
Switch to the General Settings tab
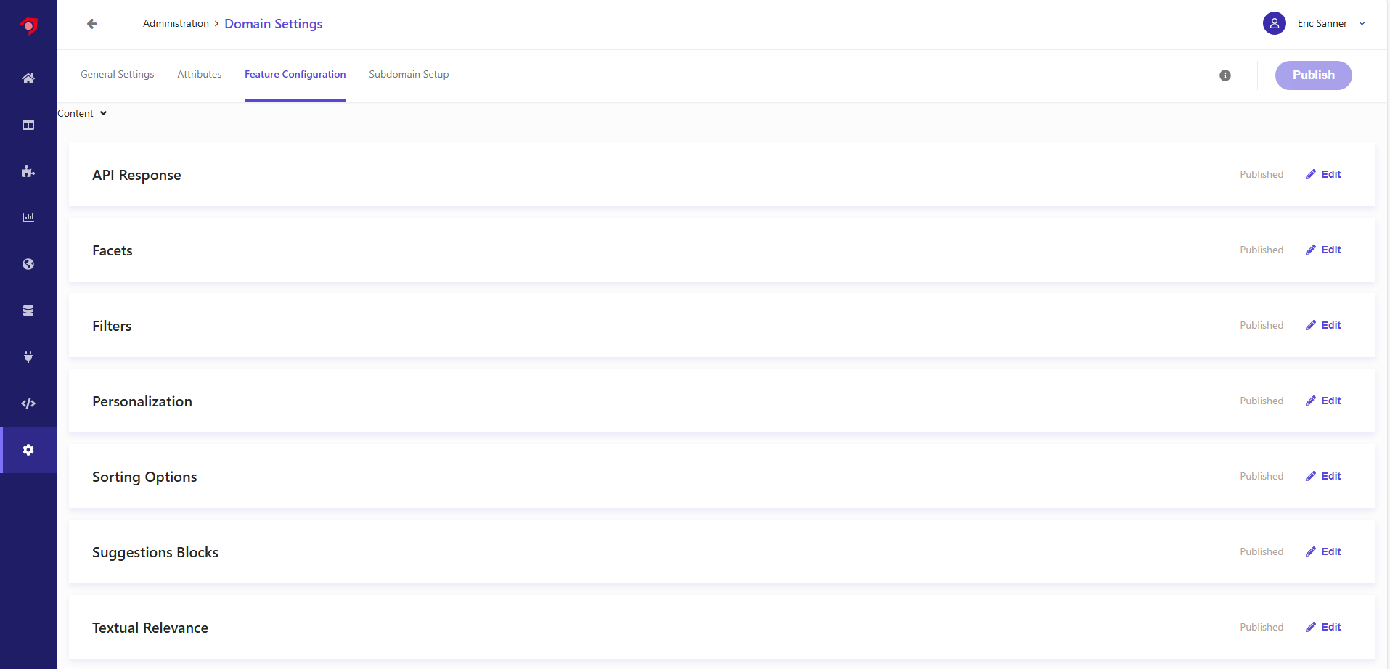[x=118, y=75]
